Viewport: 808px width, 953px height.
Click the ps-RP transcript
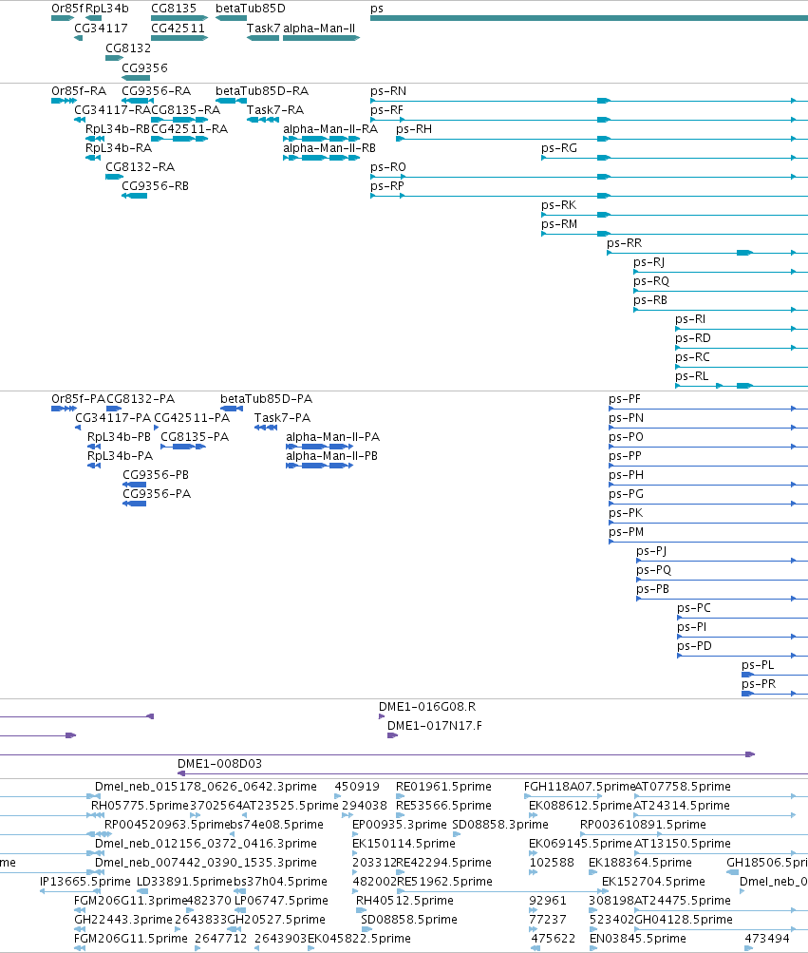click(x=589, y=196)
